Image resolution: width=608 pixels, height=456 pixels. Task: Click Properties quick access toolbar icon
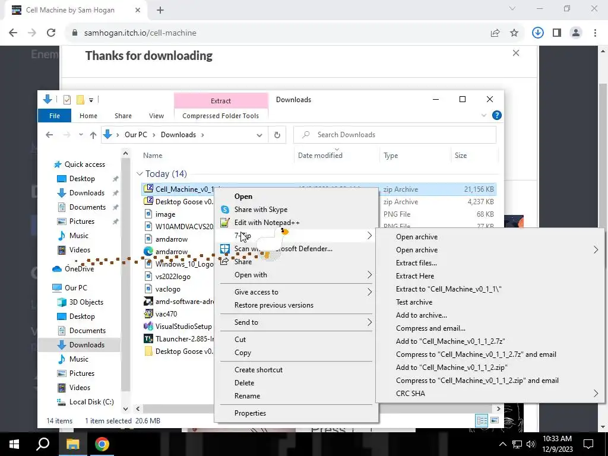67,100
